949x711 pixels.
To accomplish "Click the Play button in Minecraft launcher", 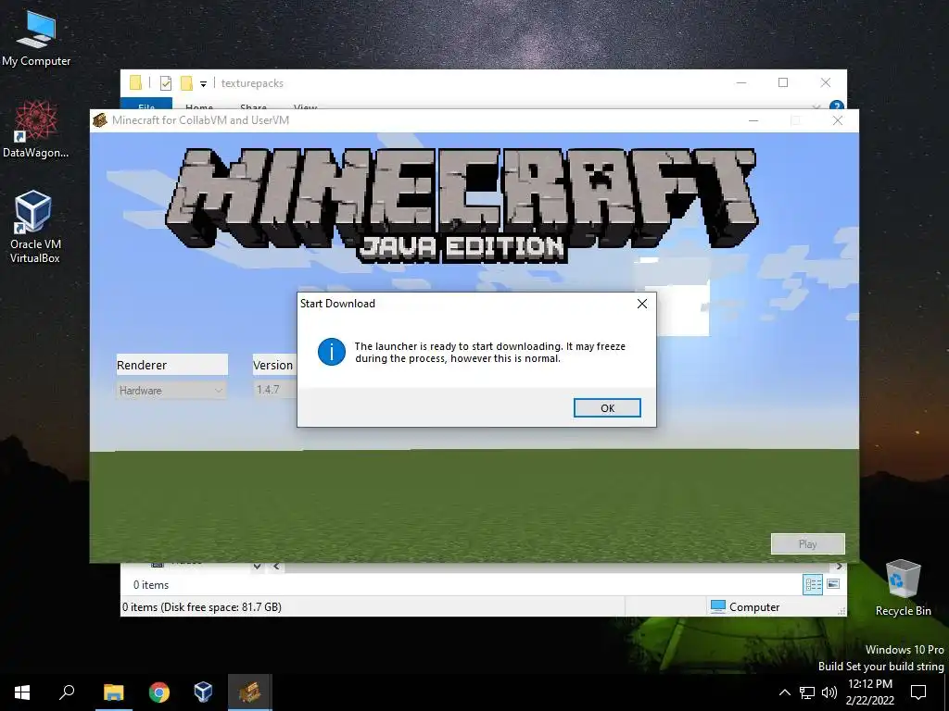I will click(807, 544).
